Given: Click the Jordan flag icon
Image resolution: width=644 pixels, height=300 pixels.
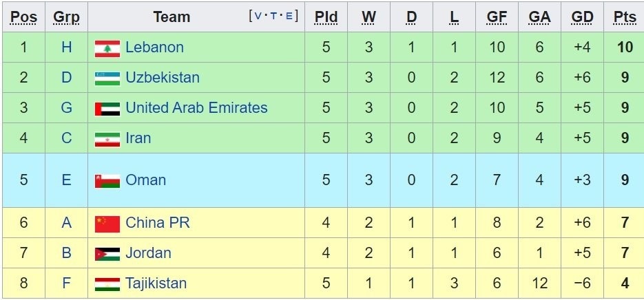Looking at the screenshot, I should tap(107, 254).
